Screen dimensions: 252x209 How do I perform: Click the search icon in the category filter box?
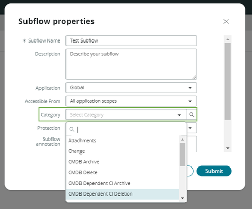tap(72, 129)
